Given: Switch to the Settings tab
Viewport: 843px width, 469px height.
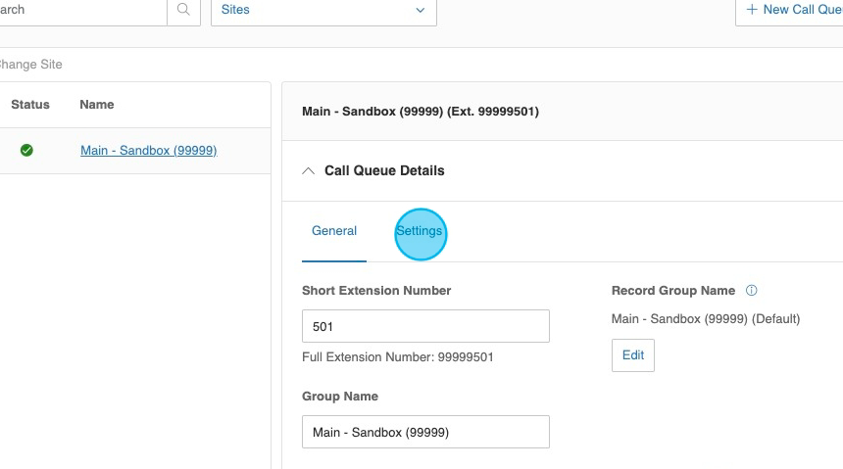Looking at the screenshot, I should click(x=420, y=231).
